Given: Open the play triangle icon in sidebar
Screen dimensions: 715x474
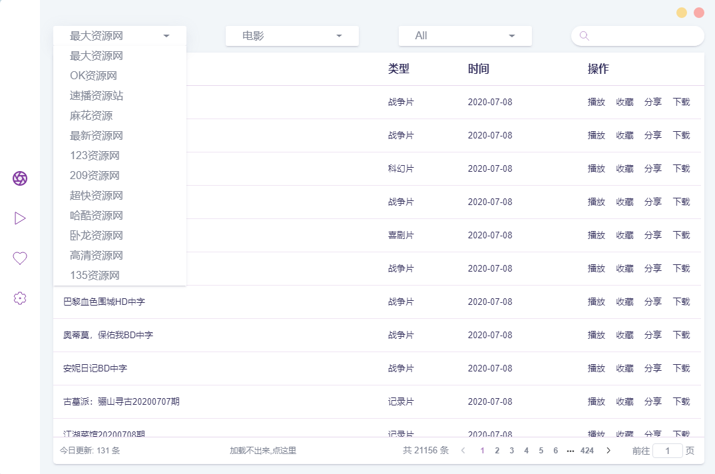Looking at the screenshot, I should click(x=20, y=218).
